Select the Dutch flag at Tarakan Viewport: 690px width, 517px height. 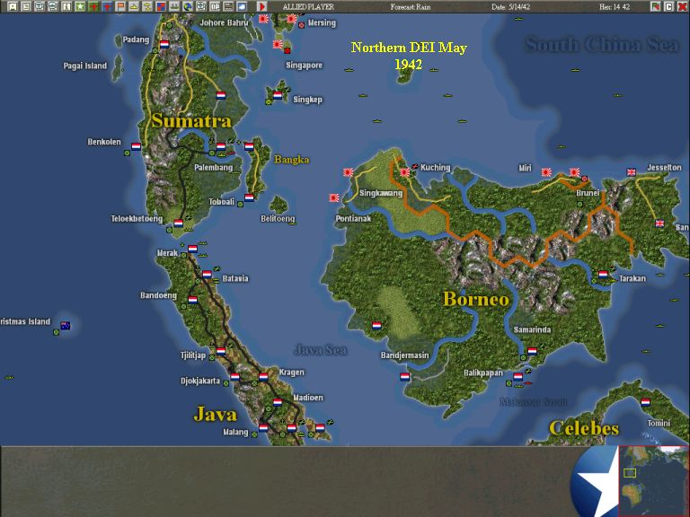pos(603,275)
